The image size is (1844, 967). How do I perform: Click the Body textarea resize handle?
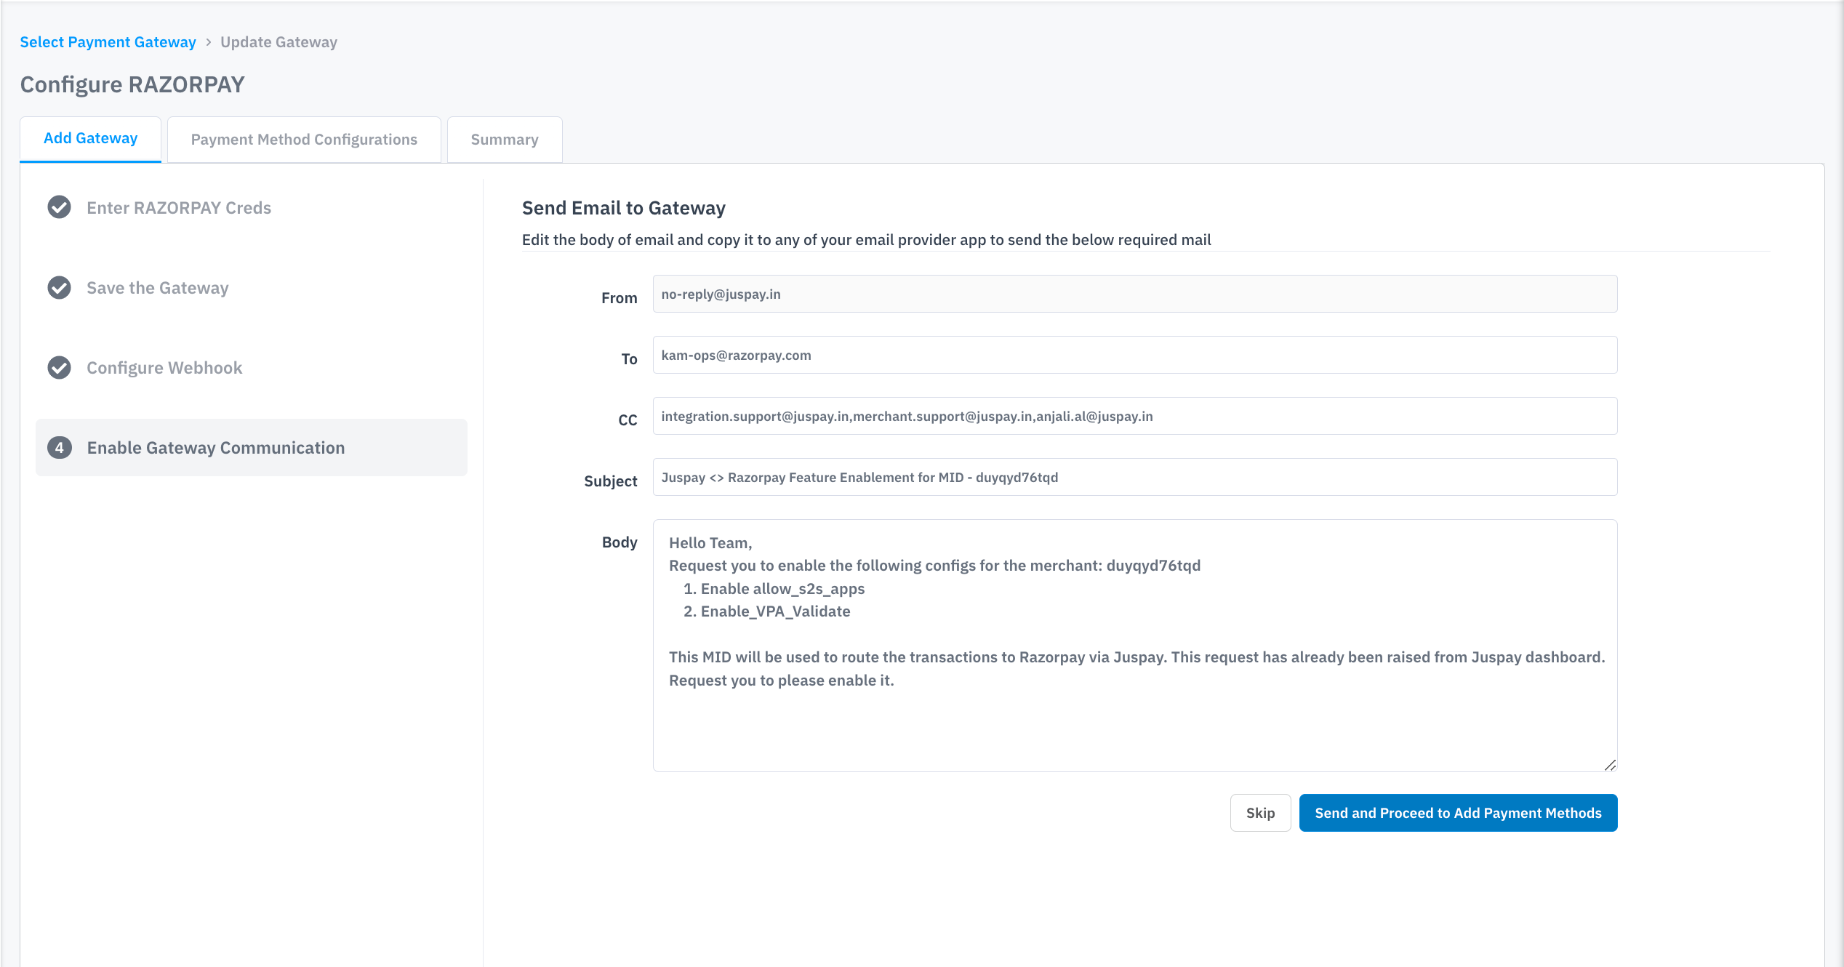point(1610,765)
